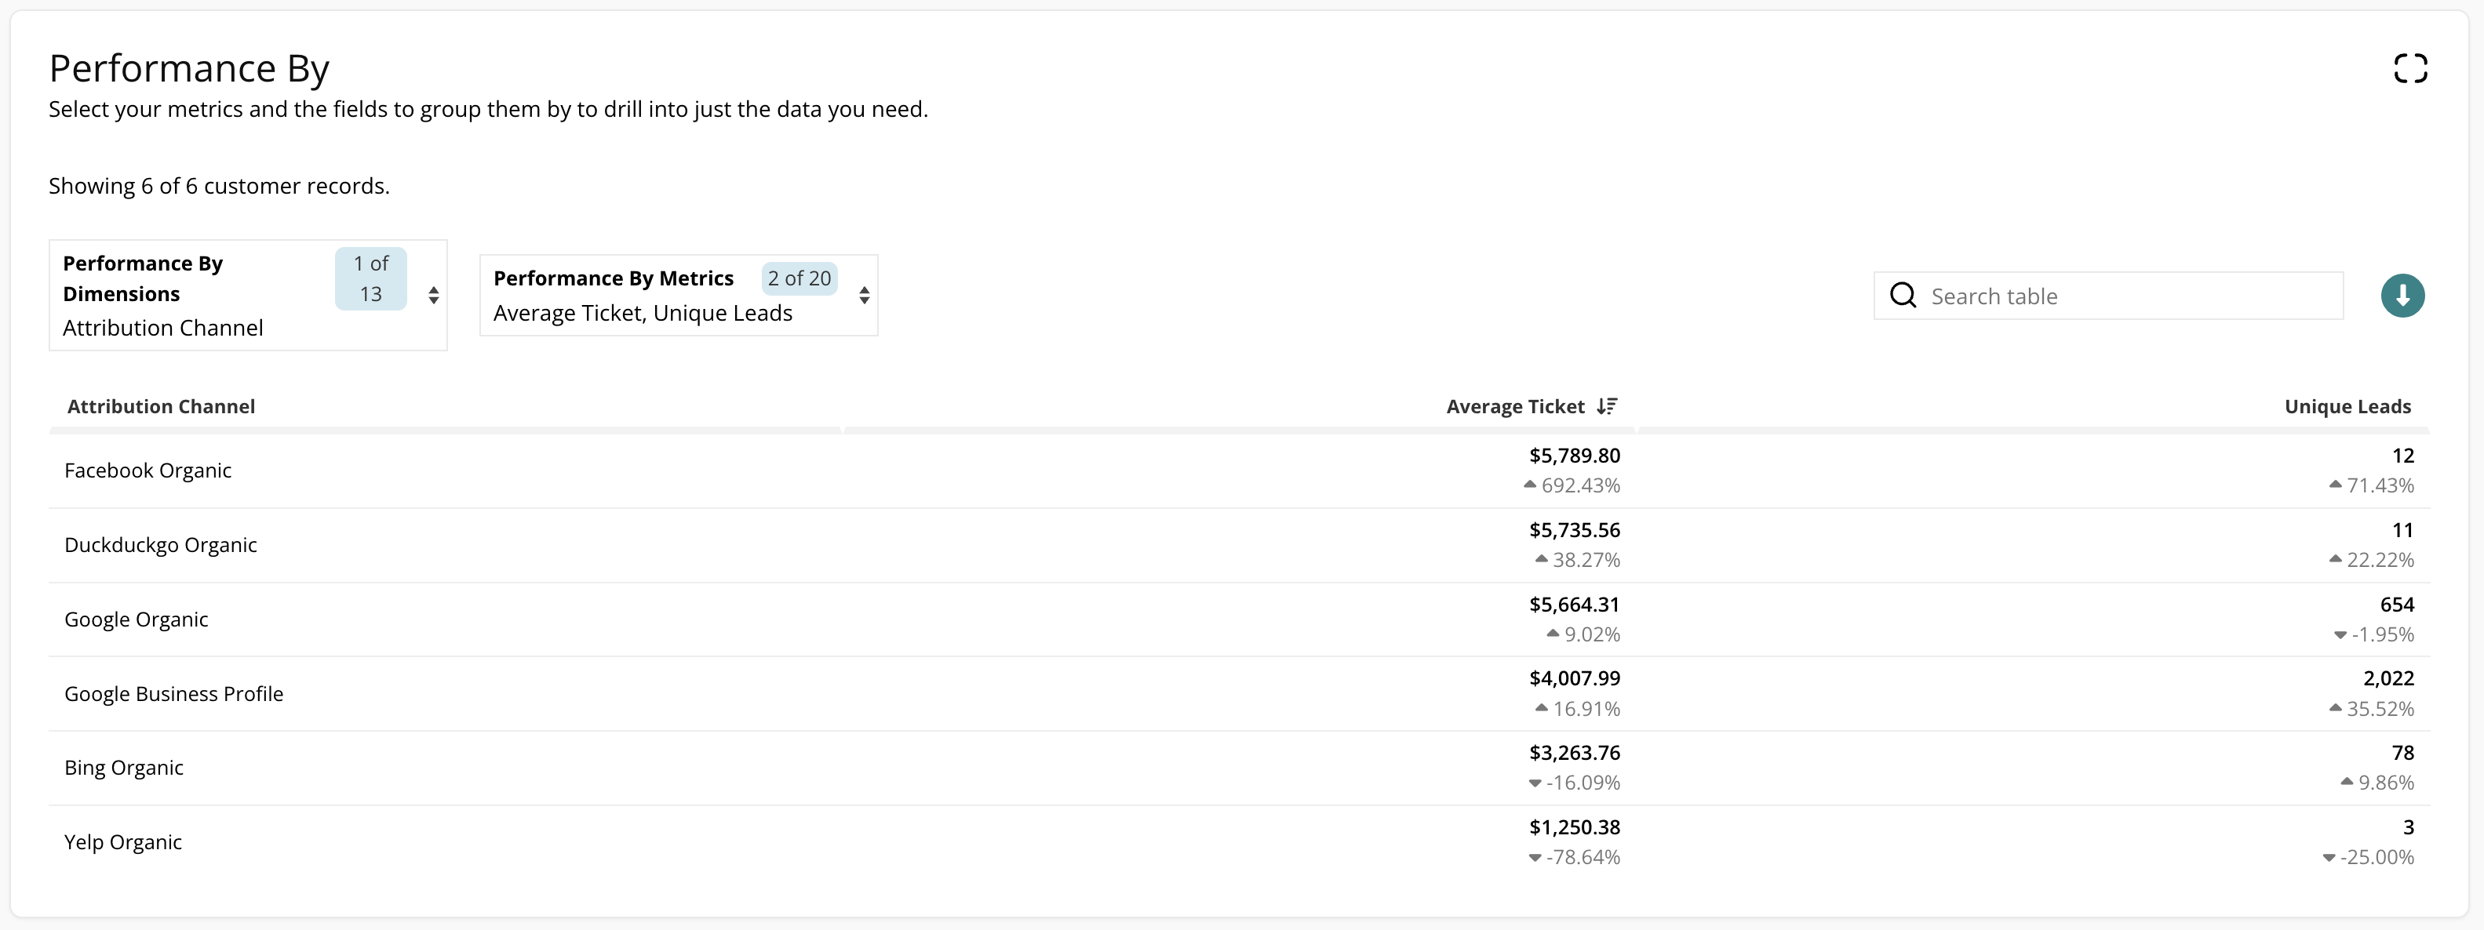Click the Average Ticket sort descending icon
This screenshot has width=2484, height=930.
(1607, 407)
